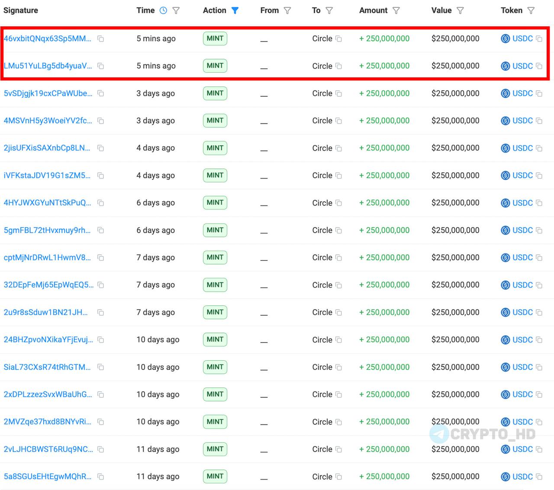This screenshot has width=554, height=490.
Task: Open Circle account in 24BHZpvoNXika row
Action: (x=322, y=339)
